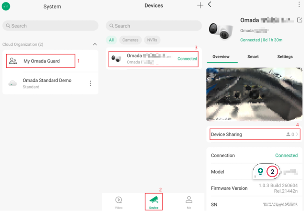This screenshot has height=211, width=304.
Task: Add a device with the plus icon
Action: click(x=200, y=5)
